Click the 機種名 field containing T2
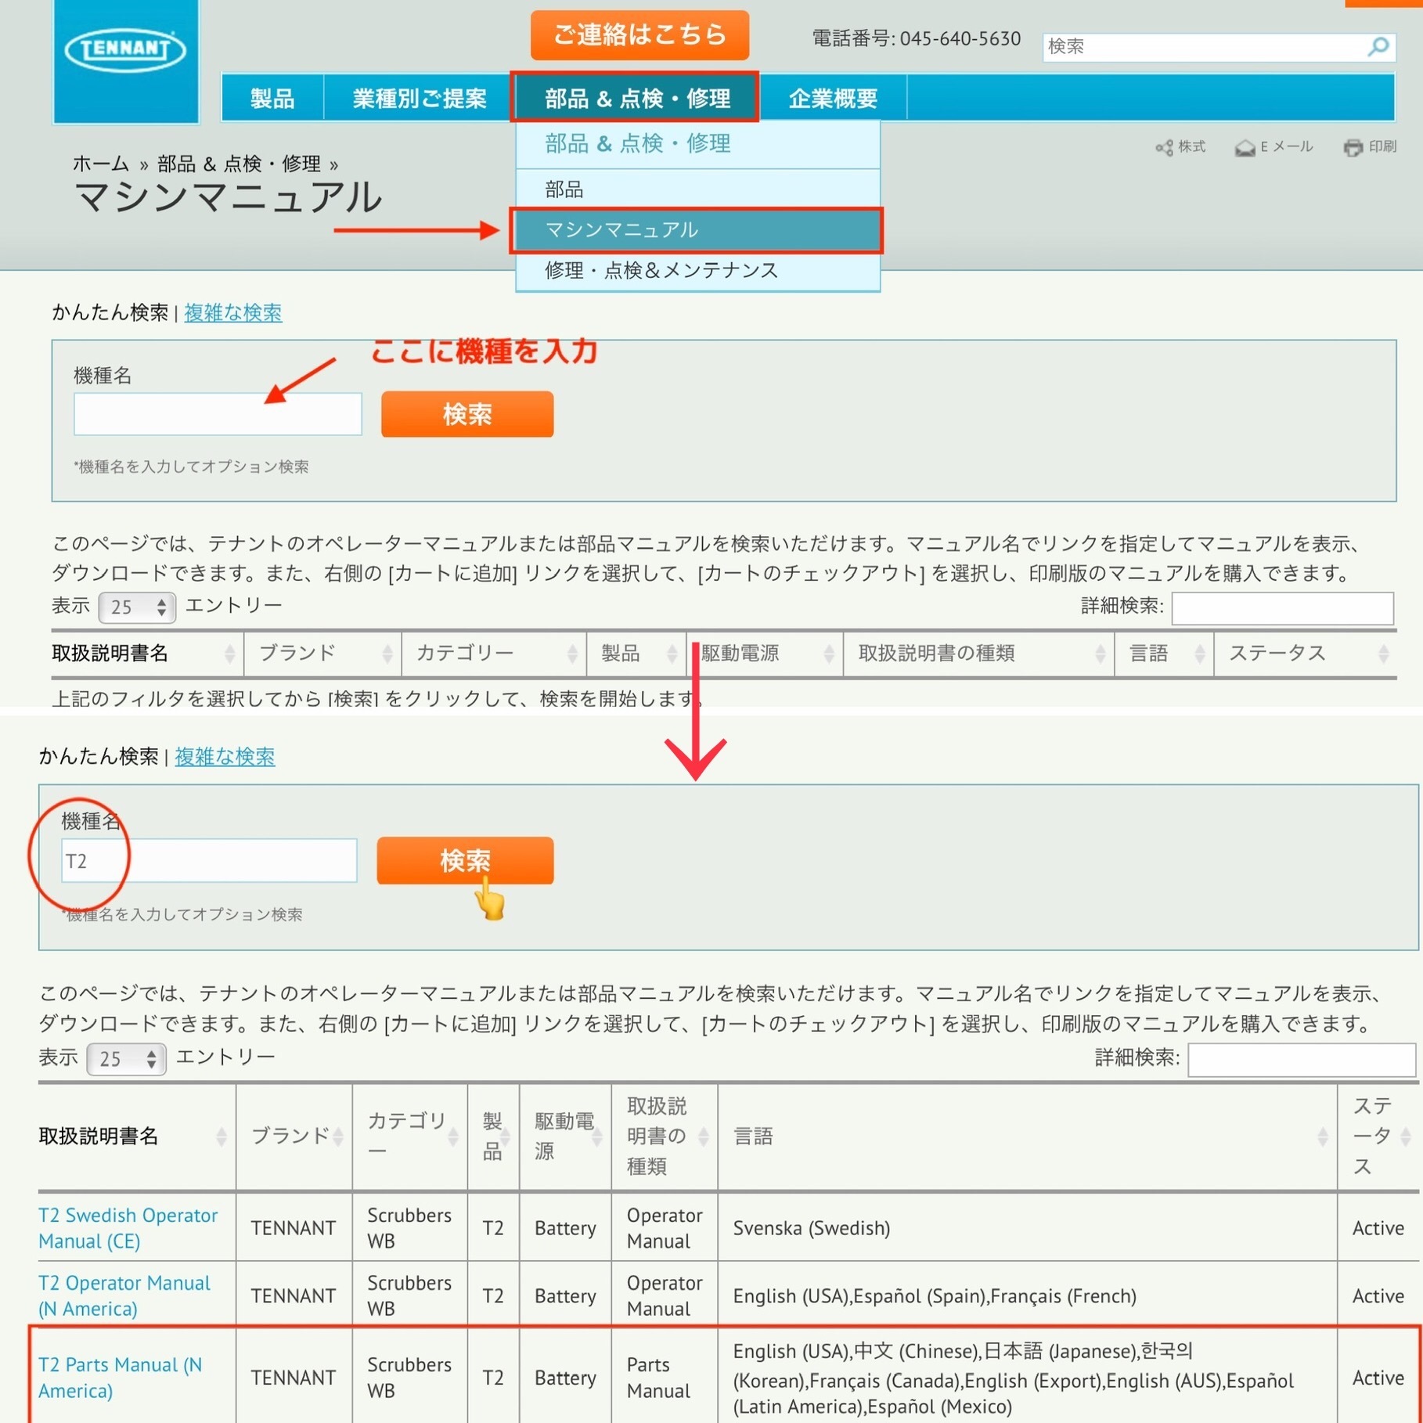Image resolution: width=1423 pixels, height=1423 pixels. (x=209, y=861)
